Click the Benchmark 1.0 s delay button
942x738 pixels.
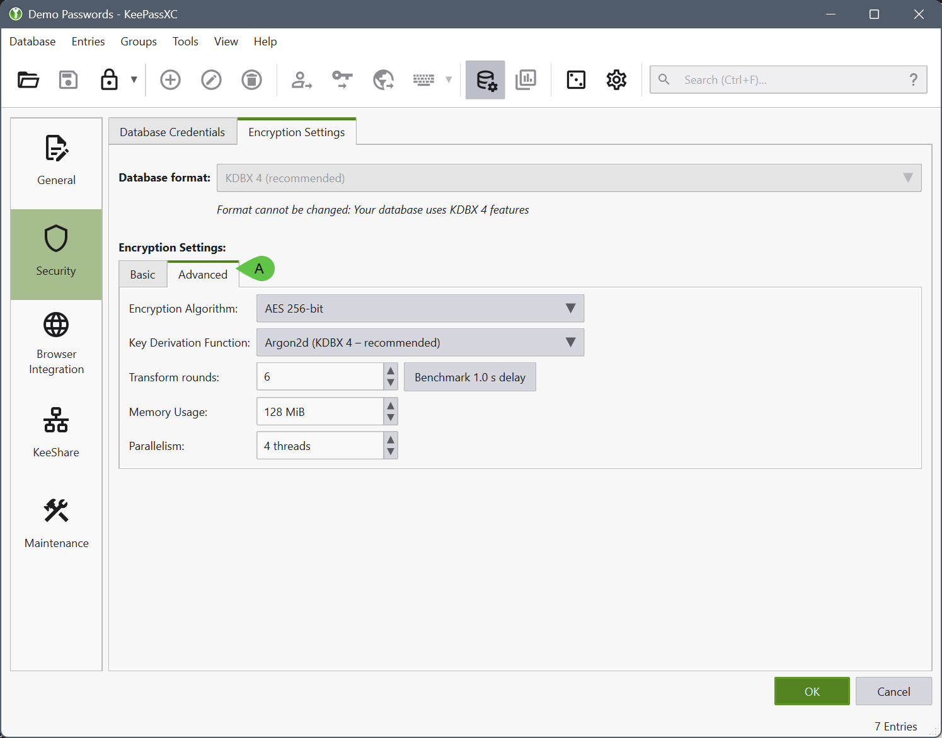(469, 377)
